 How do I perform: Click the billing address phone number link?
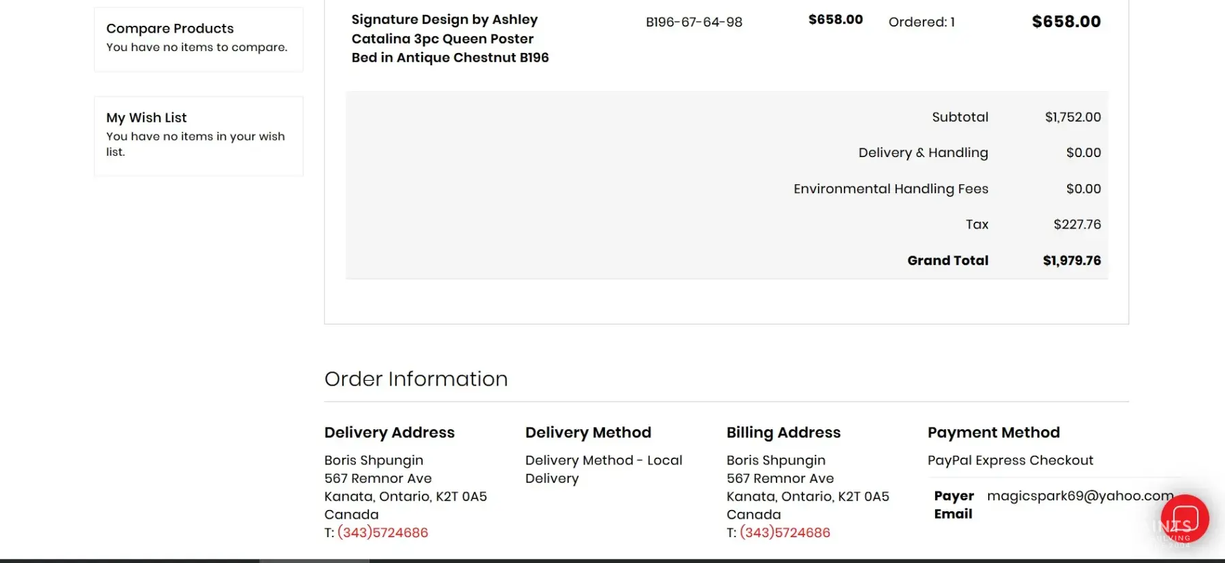pos(785,532)
